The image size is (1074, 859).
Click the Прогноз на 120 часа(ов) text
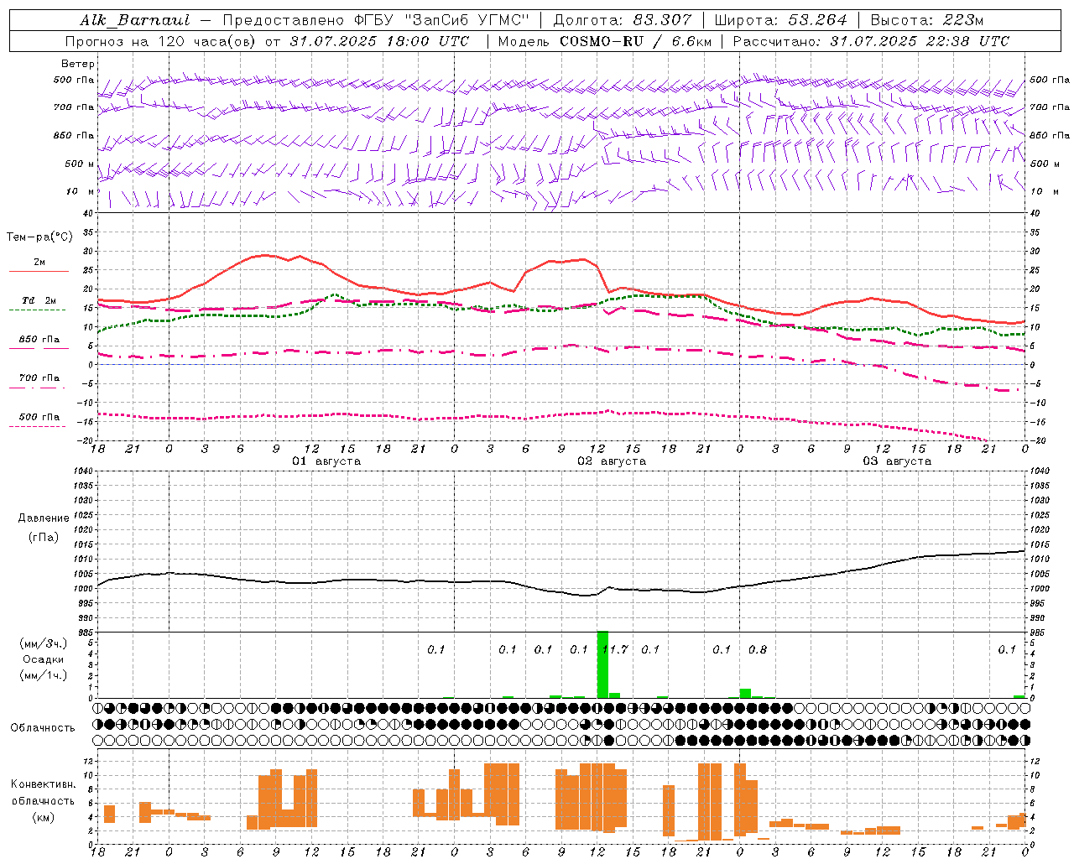pyautogui.click(x=161, y=41)
